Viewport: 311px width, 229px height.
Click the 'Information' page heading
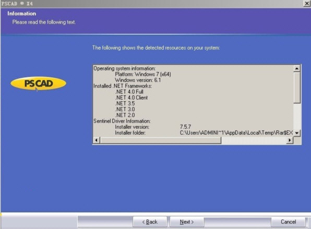click(x=22, y=14)
